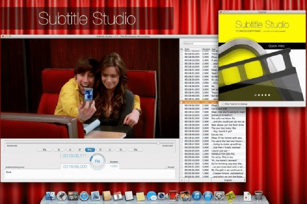The height and width of the screenshot is (204, 307).
Task: Click the 1f step button left of Play
Action: [80, 150]
